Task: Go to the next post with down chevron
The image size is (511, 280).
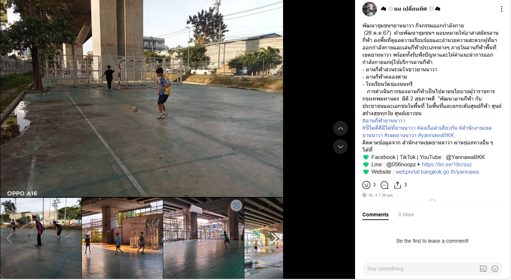Action: 340,147
